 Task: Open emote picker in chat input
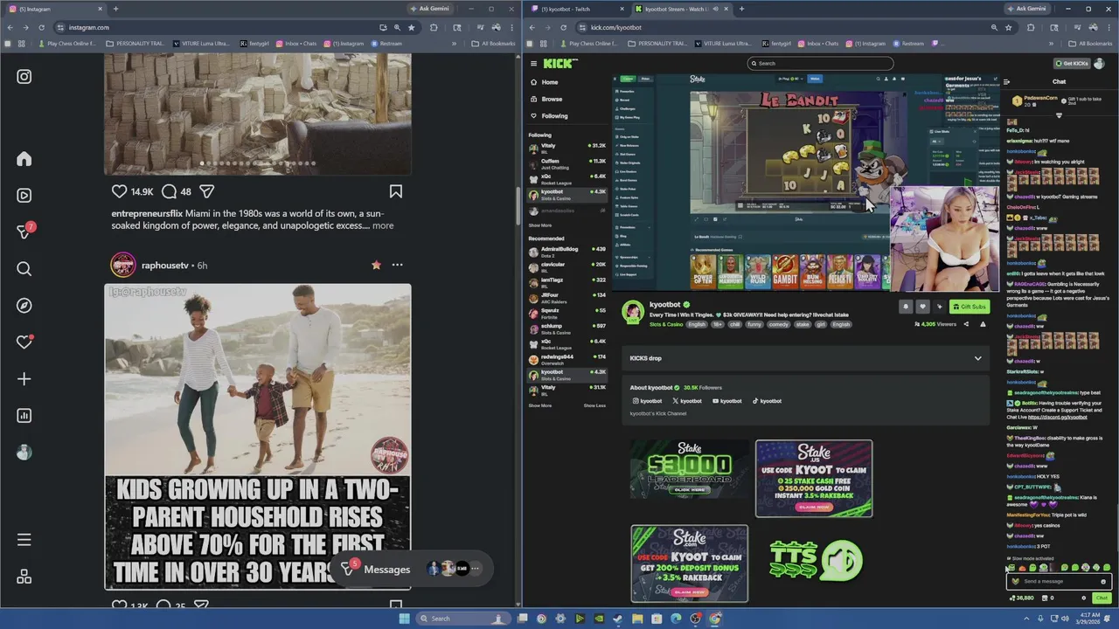pyautogui.click(x=1103, y=581)
